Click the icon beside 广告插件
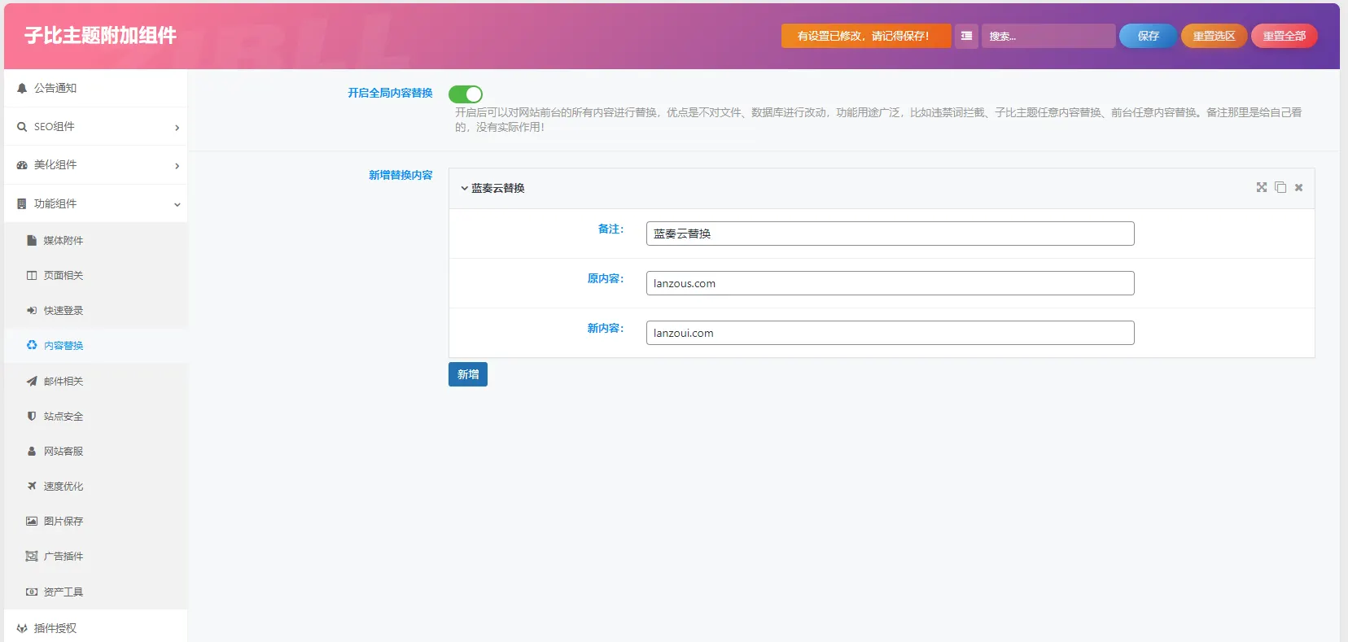This screenshot has height=642, width=1348. tap(32, 557)
